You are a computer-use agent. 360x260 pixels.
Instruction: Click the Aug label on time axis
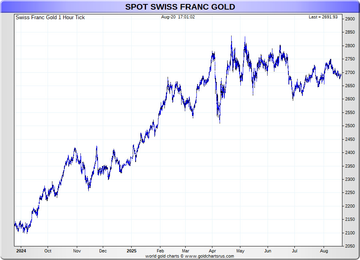point(324,251)
